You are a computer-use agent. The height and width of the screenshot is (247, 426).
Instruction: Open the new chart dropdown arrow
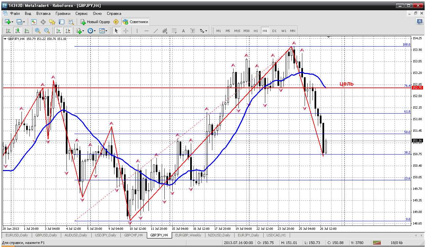pyautogui.click(x=13, y=22)
